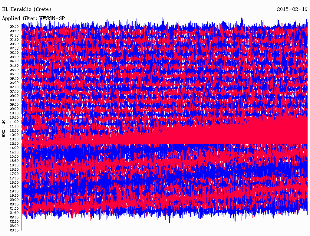Click the '02:00' time label
The width and height of the screenshot is (310, 236).
[14, 44]
